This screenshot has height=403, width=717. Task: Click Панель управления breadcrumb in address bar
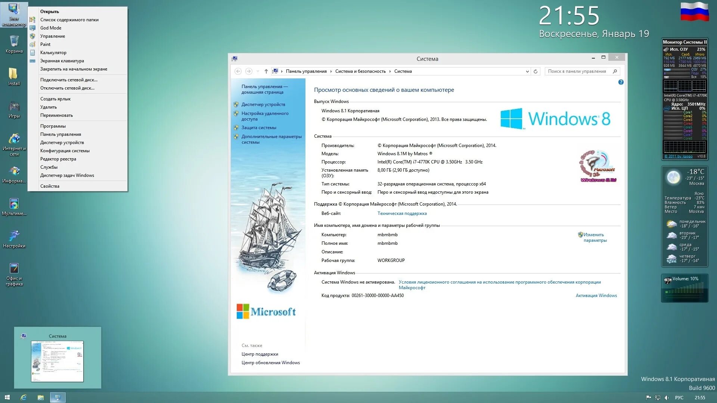[306, 71]
